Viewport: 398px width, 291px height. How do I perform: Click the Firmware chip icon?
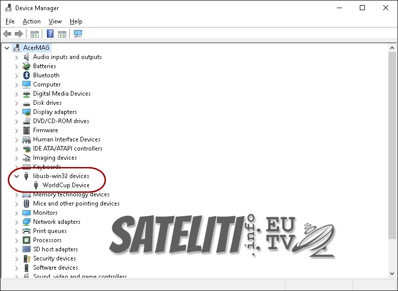pyautogui.click(x=26, y=130)
